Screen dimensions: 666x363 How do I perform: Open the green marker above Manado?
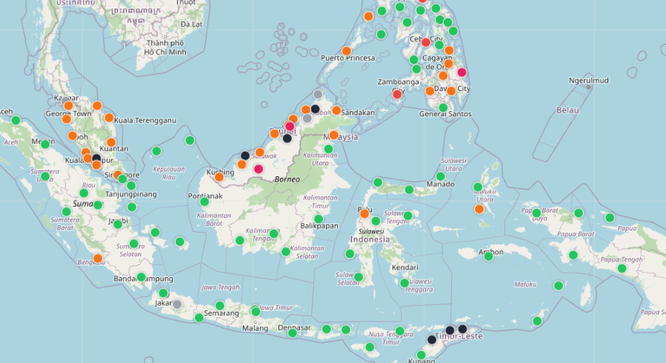click(x=441, y=176)
